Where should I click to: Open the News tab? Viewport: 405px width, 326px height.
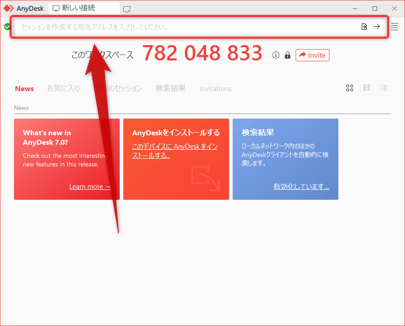point(24,88)
